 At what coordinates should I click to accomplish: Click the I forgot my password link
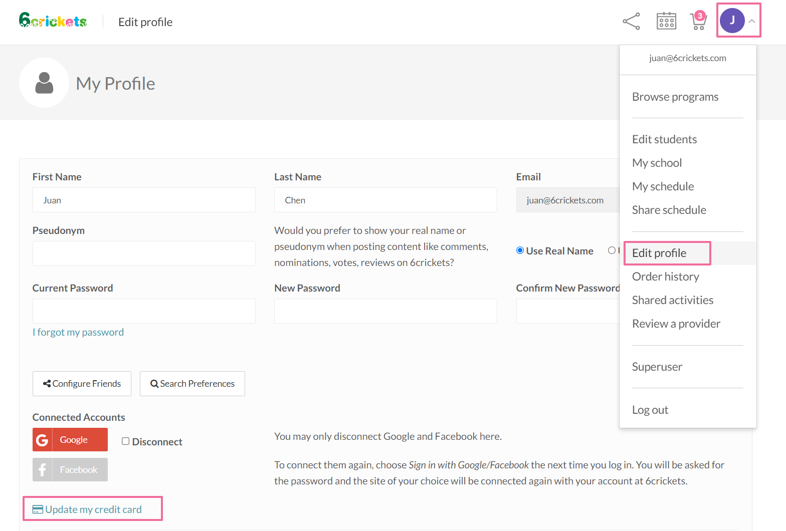[x=78, y=332]
